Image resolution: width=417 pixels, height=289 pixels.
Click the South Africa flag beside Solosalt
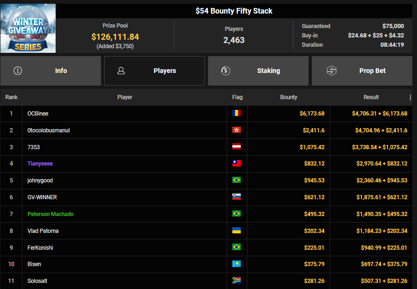pyautogui.click(x=237, y=281)
